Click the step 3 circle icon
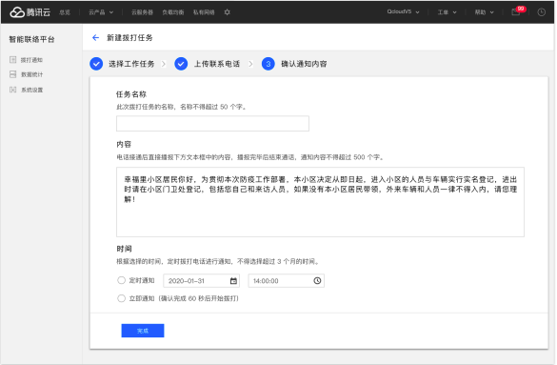Screen dimensions: 557x365 [269, 64]
